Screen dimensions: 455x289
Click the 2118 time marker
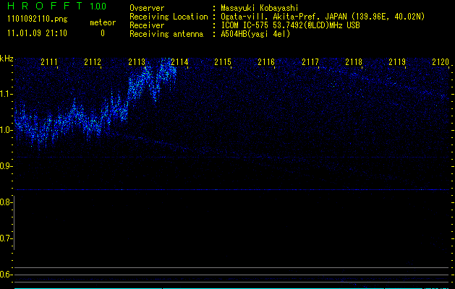pyautogui.click(x=354, y=62)
